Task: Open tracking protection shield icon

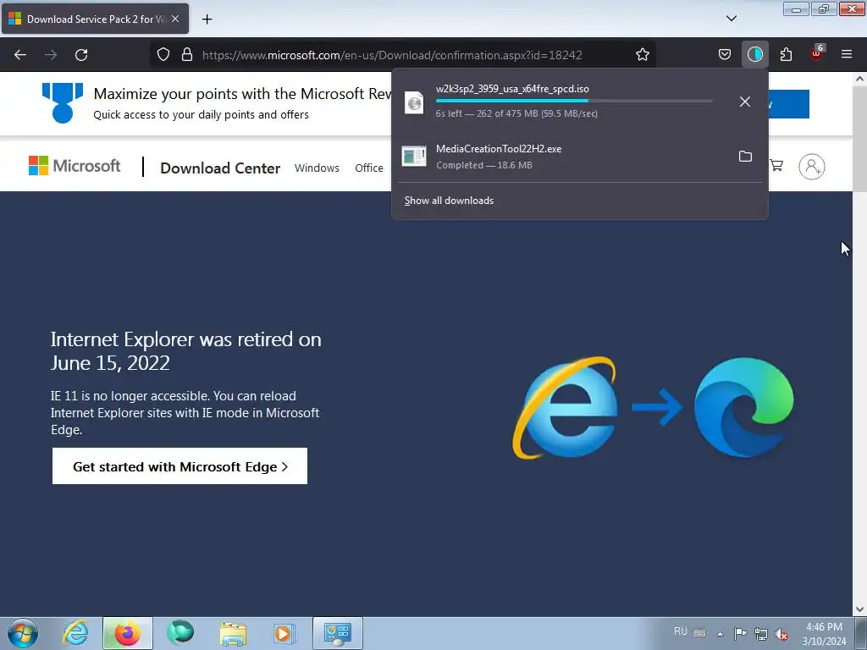Action: click(163, 54)
